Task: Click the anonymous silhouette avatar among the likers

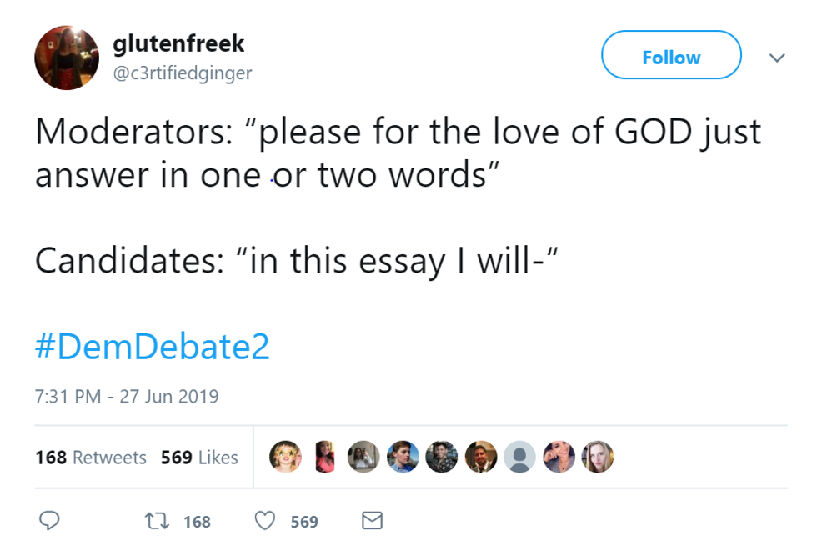Action: (x=520, y=457)
